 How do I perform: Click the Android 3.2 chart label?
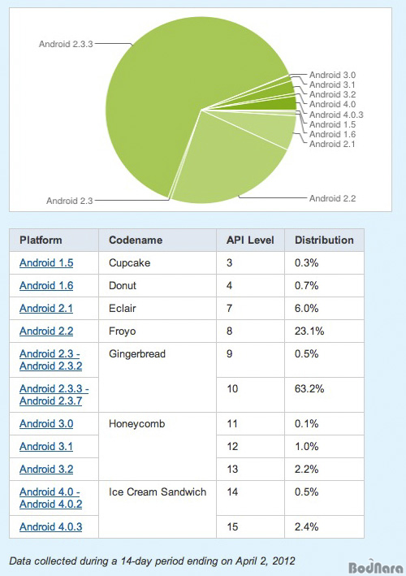click(x=333, y=94)
